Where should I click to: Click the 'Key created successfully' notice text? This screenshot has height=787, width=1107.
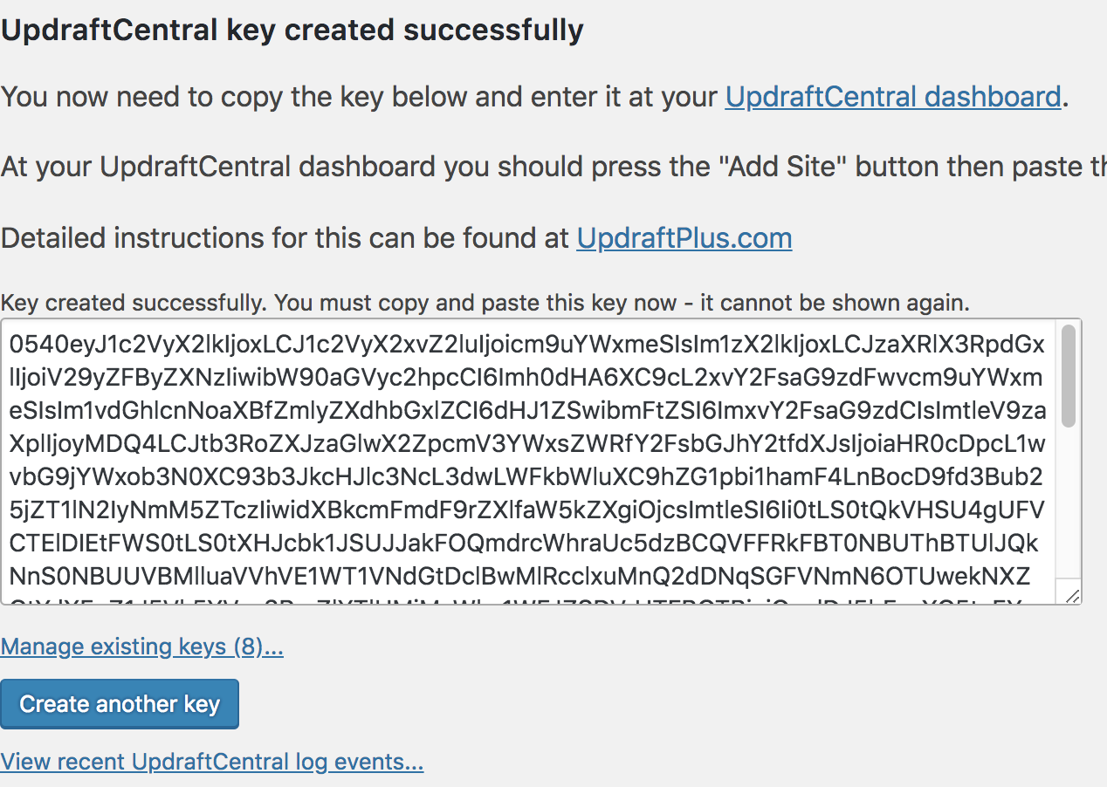[485, 303]
